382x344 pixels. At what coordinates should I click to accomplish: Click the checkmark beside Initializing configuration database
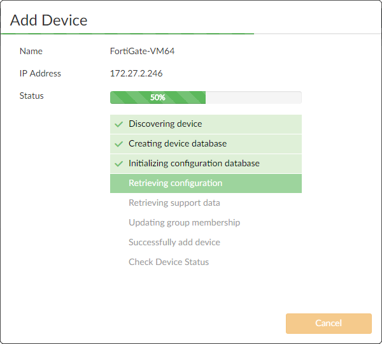coord(118,164)
